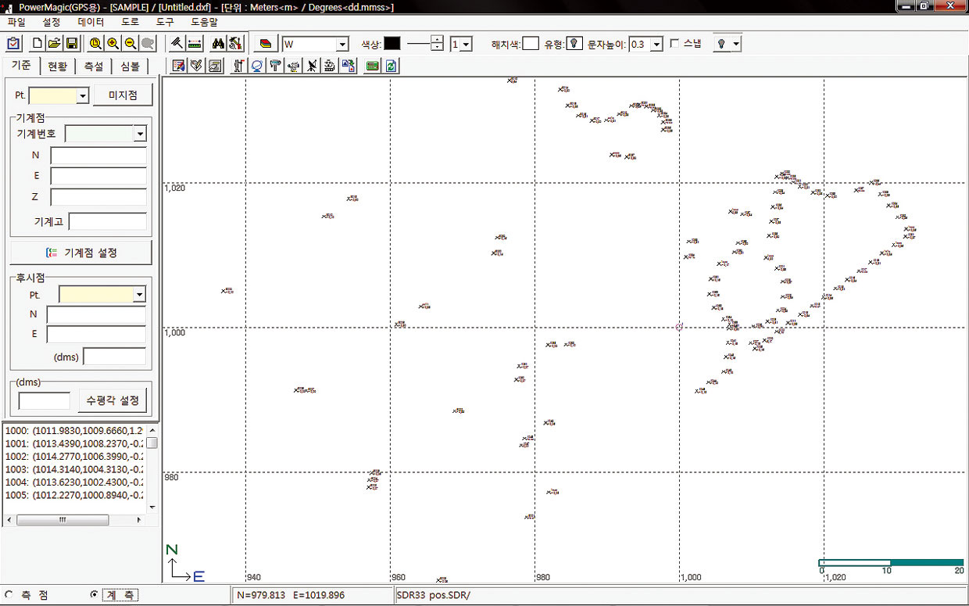The height and width of the screenshot is (606, 969).
Task: Click the layer book icon
Action: [266, 45]
